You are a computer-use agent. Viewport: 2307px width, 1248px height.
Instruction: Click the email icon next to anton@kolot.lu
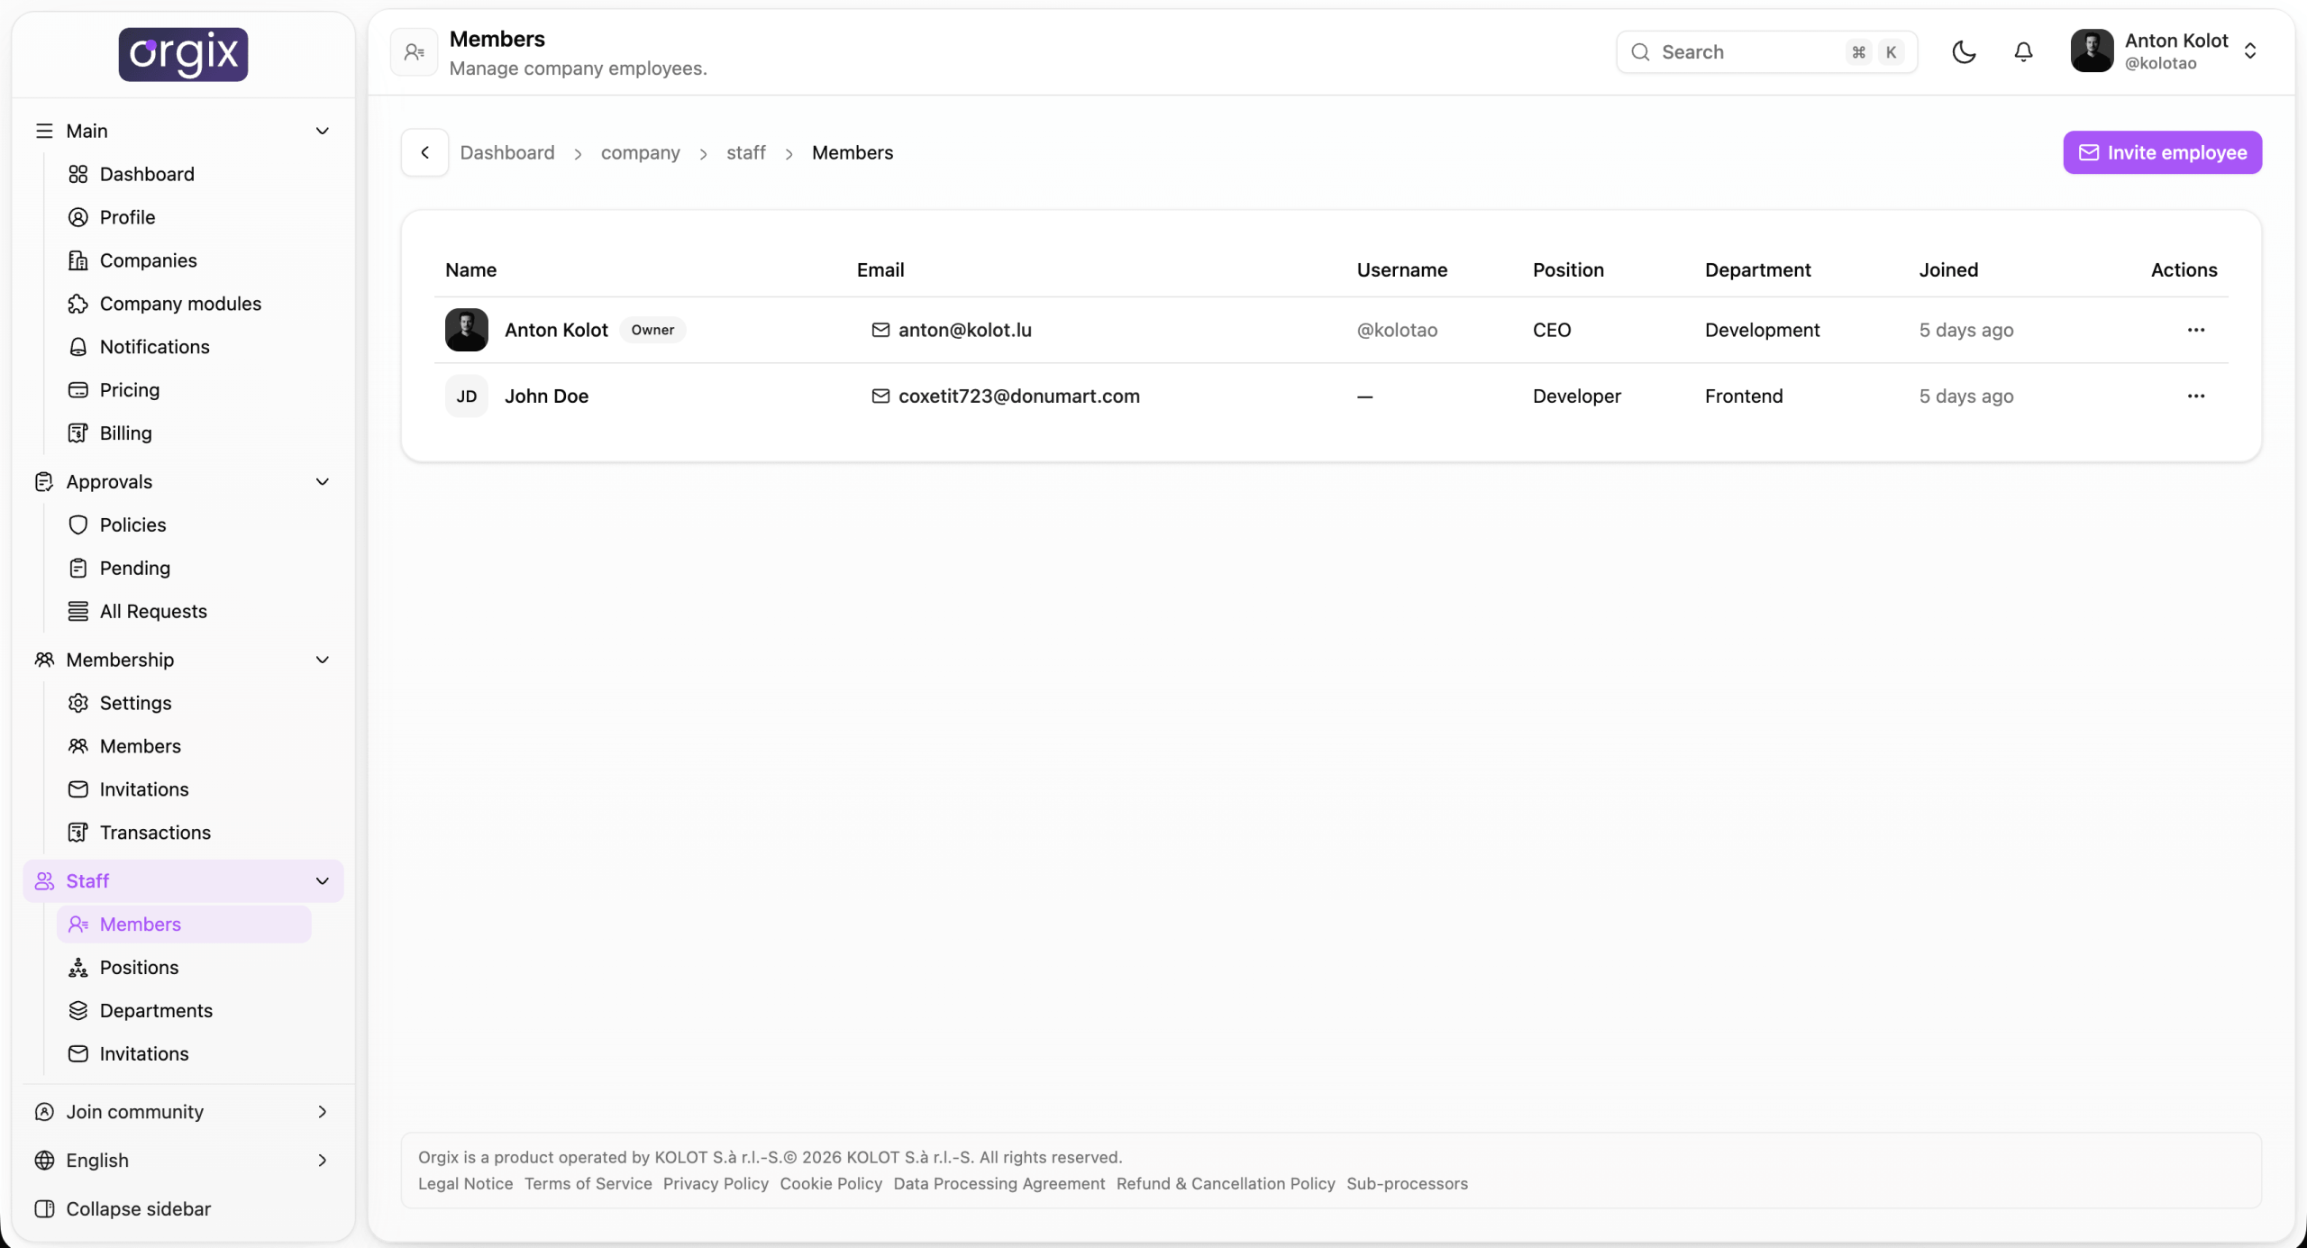point(880,330)
